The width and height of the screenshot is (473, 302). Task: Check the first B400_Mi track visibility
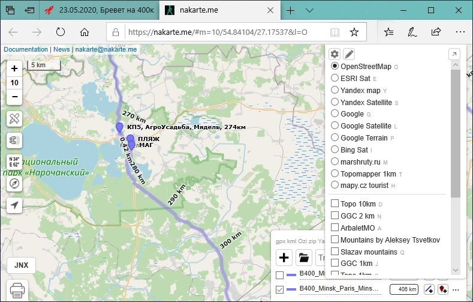click(279, 275)
